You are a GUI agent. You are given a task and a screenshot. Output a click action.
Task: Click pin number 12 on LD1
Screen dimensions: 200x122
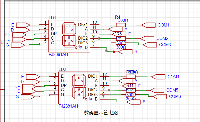pyautogui.click(x=95, y=23)
